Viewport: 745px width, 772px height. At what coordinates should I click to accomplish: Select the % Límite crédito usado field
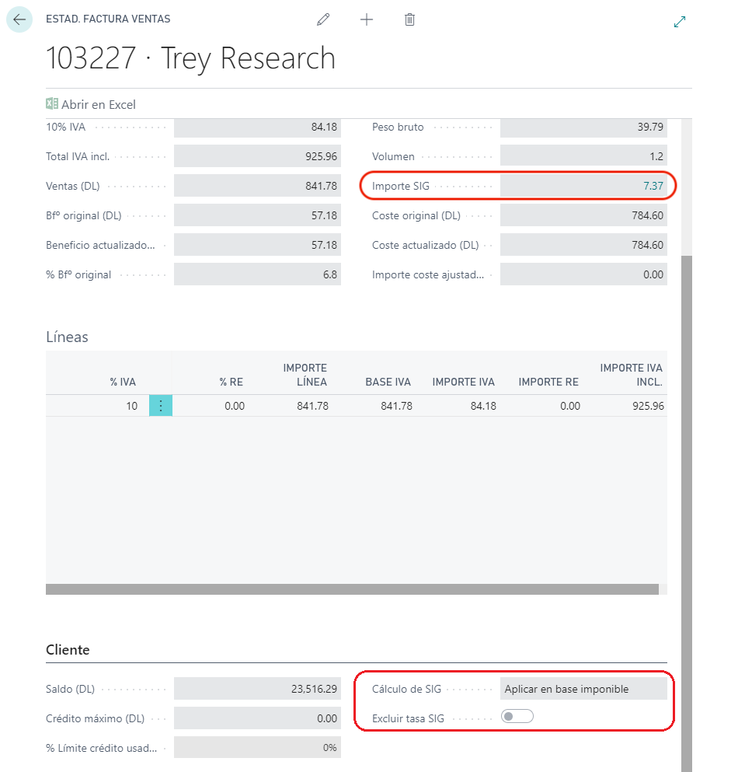point(257,747)
